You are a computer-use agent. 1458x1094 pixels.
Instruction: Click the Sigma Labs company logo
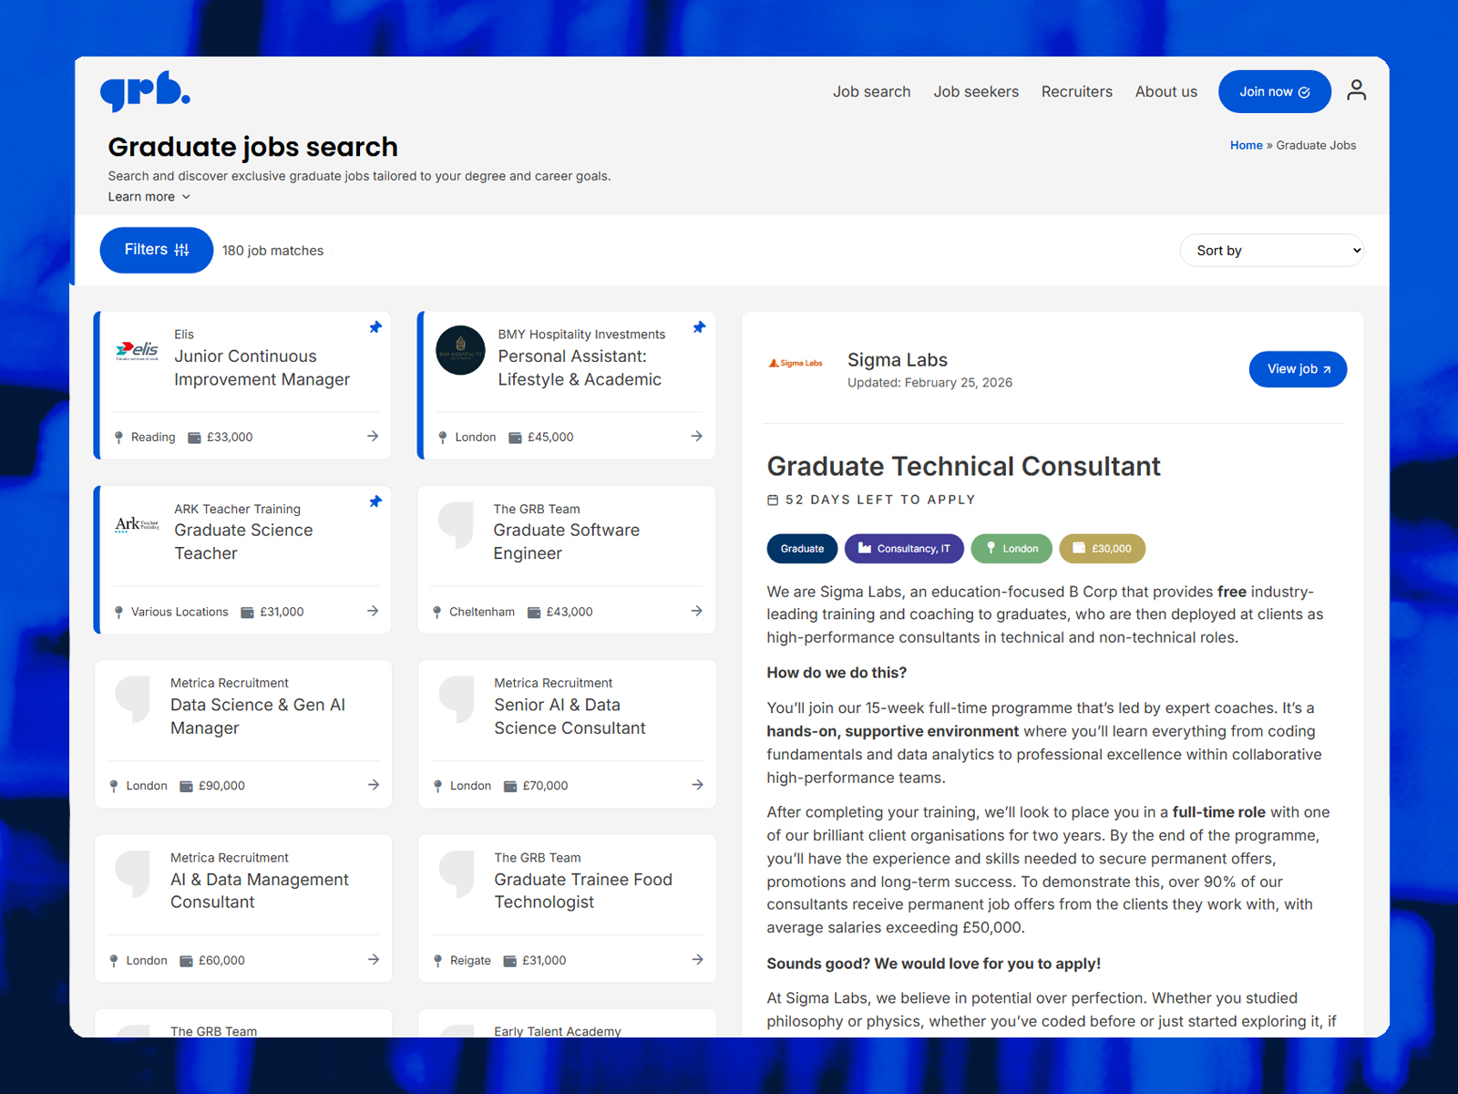coord(796,363)
